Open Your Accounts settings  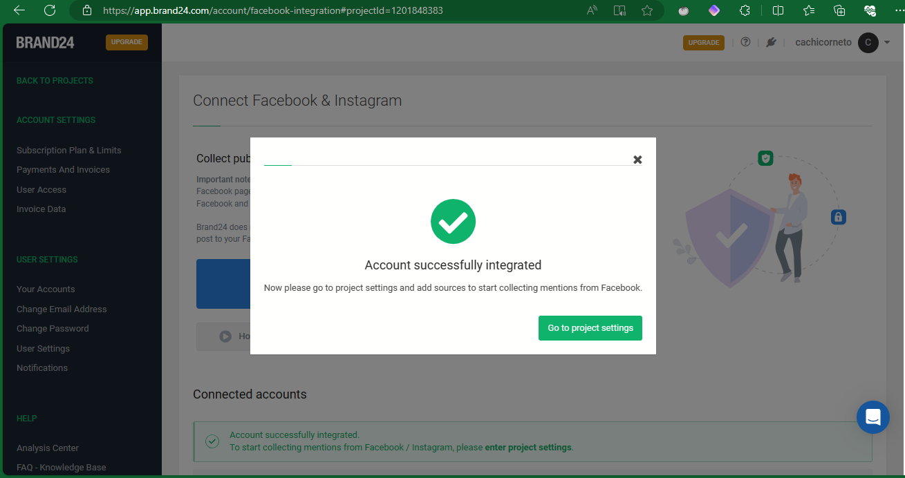pos(46,289)
